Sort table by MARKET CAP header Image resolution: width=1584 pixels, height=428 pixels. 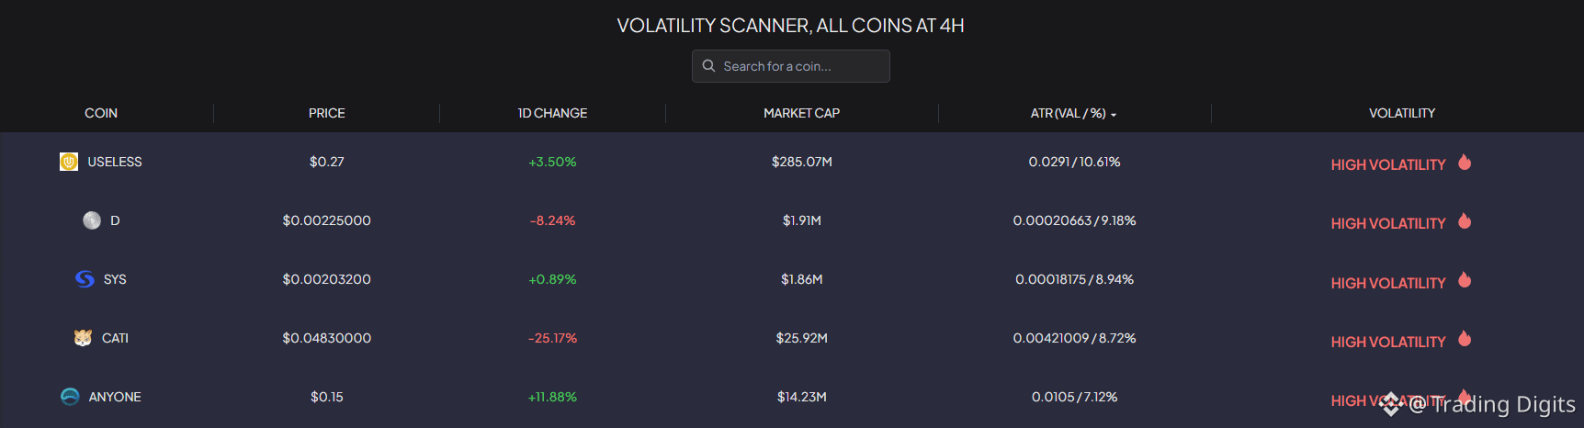click(x=801, y=113)
